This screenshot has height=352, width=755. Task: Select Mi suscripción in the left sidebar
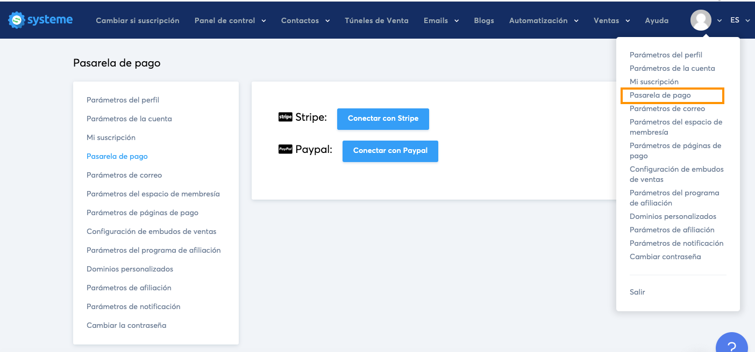coord(111,137)
